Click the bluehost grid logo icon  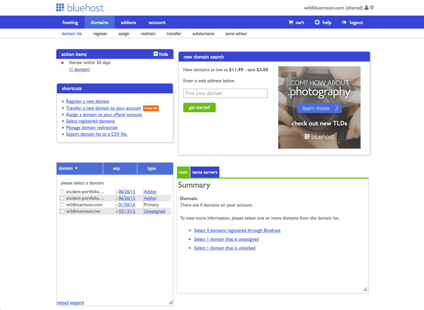tap(60, 8)
